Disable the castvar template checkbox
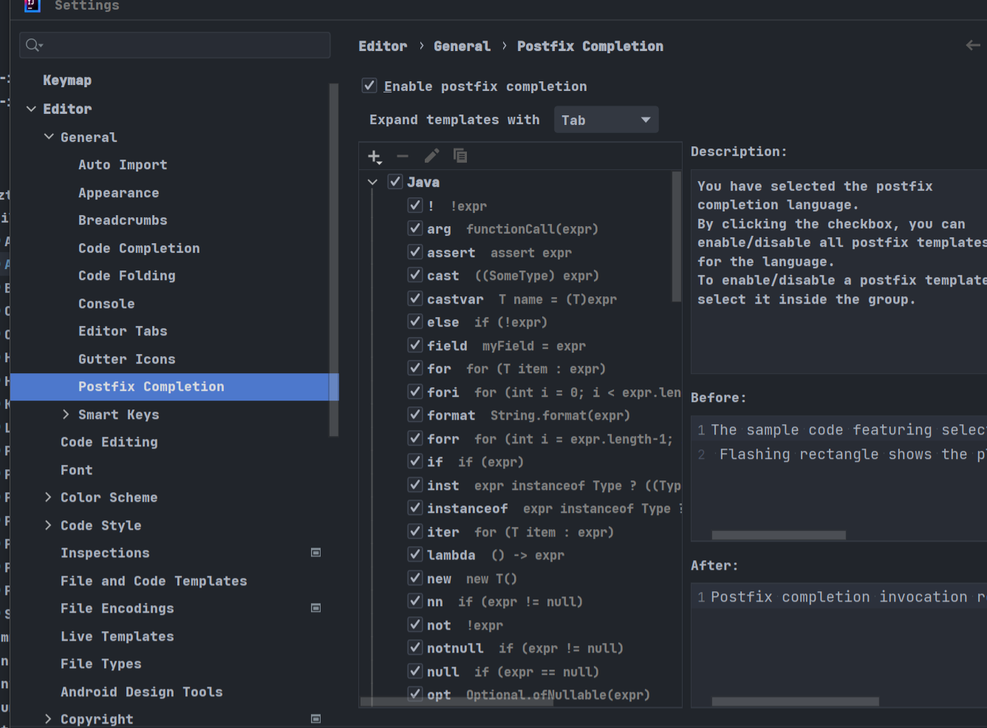987x728 pixels. tap(415, 299)
